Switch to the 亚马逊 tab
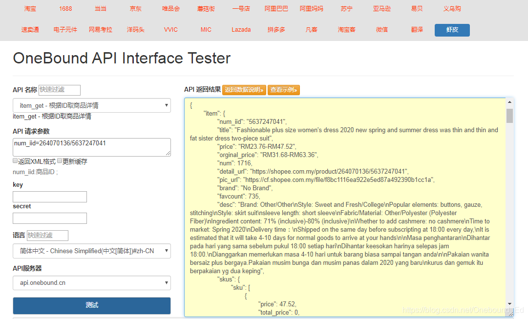The width and height of the screenshot is (528, 319). [x=382, y=9]
